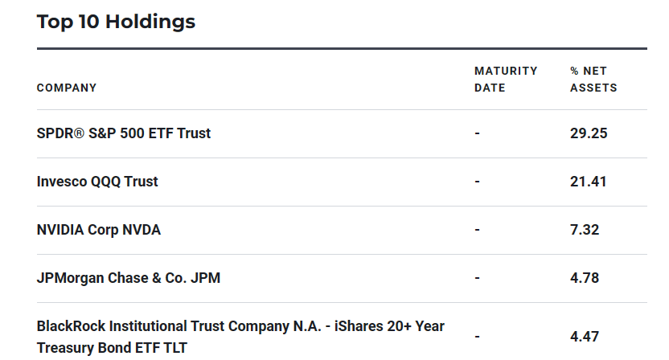Click the thick divider line below the heading
The height and width of the screenshot is (360, 669).
[342, 49]
